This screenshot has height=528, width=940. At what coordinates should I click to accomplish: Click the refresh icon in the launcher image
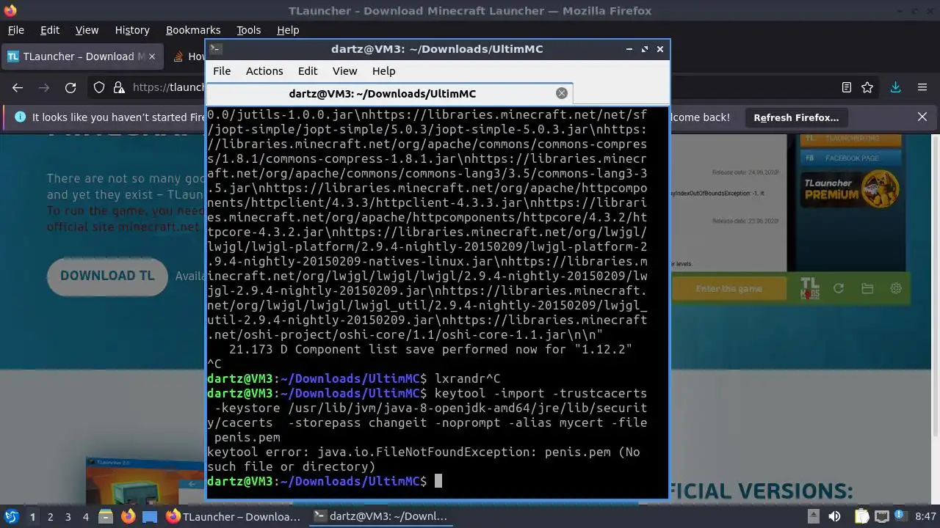pos(838,289)
